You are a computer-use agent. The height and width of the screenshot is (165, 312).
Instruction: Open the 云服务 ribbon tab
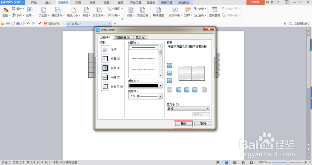pos(151,2)
